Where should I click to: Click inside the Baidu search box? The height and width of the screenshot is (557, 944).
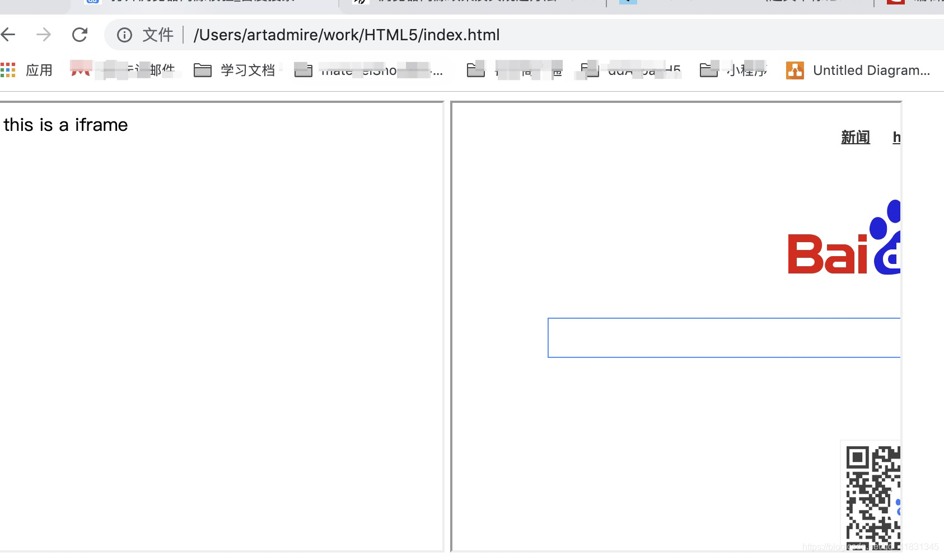pos(722,337)
